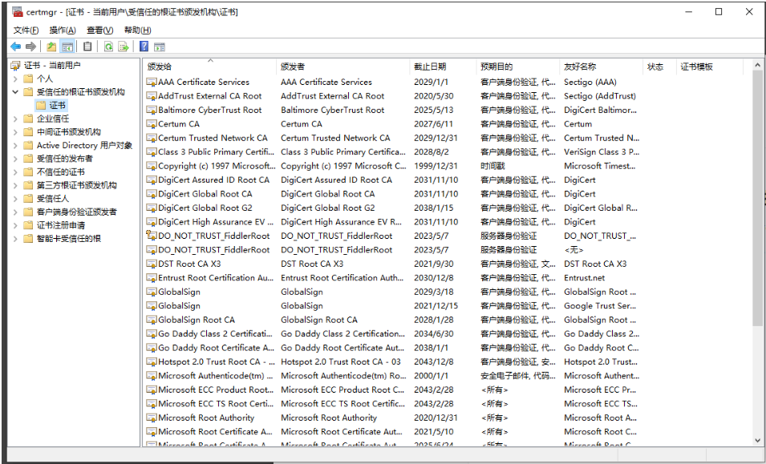Click certificate icon of DST Root CA X3
The image size is (766, 464).
[152, 264]
